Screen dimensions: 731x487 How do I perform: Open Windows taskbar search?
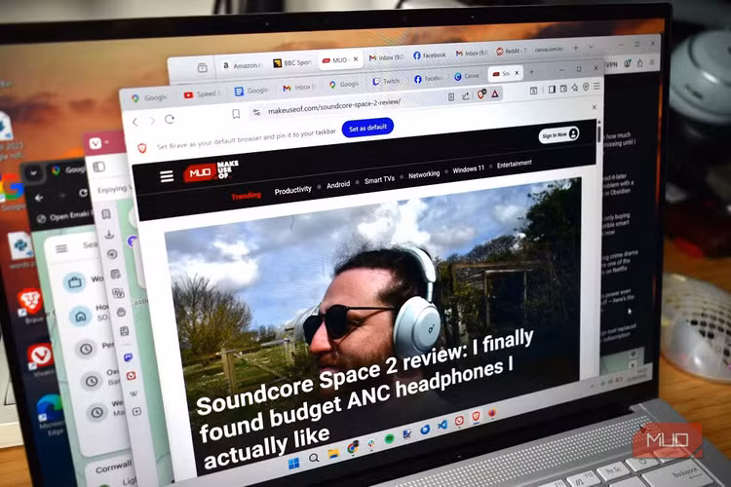[x=314, y=458]
